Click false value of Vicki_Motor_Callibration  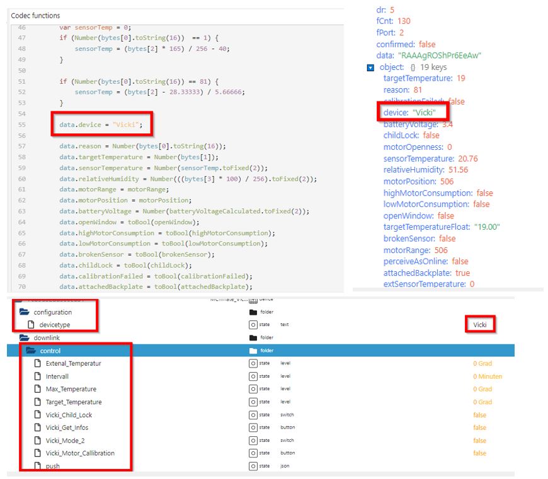click(x=479, y=453)
